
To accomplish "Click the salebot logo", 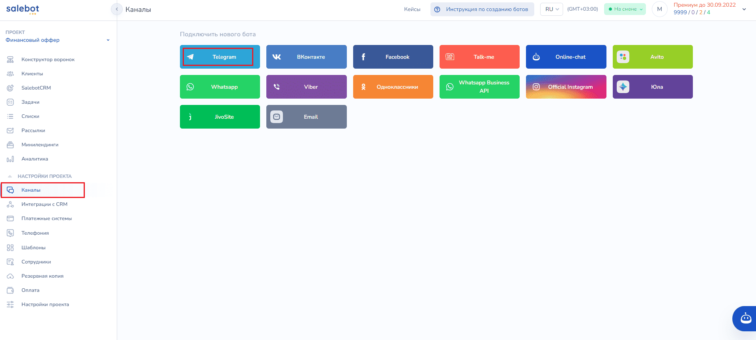I will 22,9.
